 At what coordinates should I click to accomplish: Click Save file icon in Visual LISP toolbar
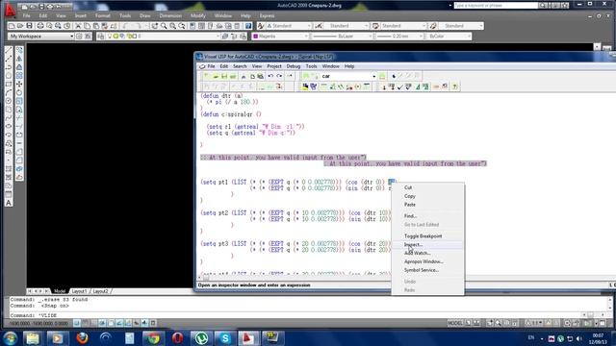coord(224,76)
